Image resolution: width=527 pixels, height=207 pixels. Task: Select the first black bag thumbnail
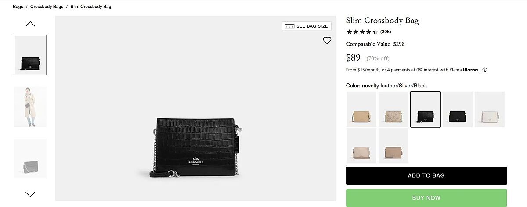tap(30, 55)
